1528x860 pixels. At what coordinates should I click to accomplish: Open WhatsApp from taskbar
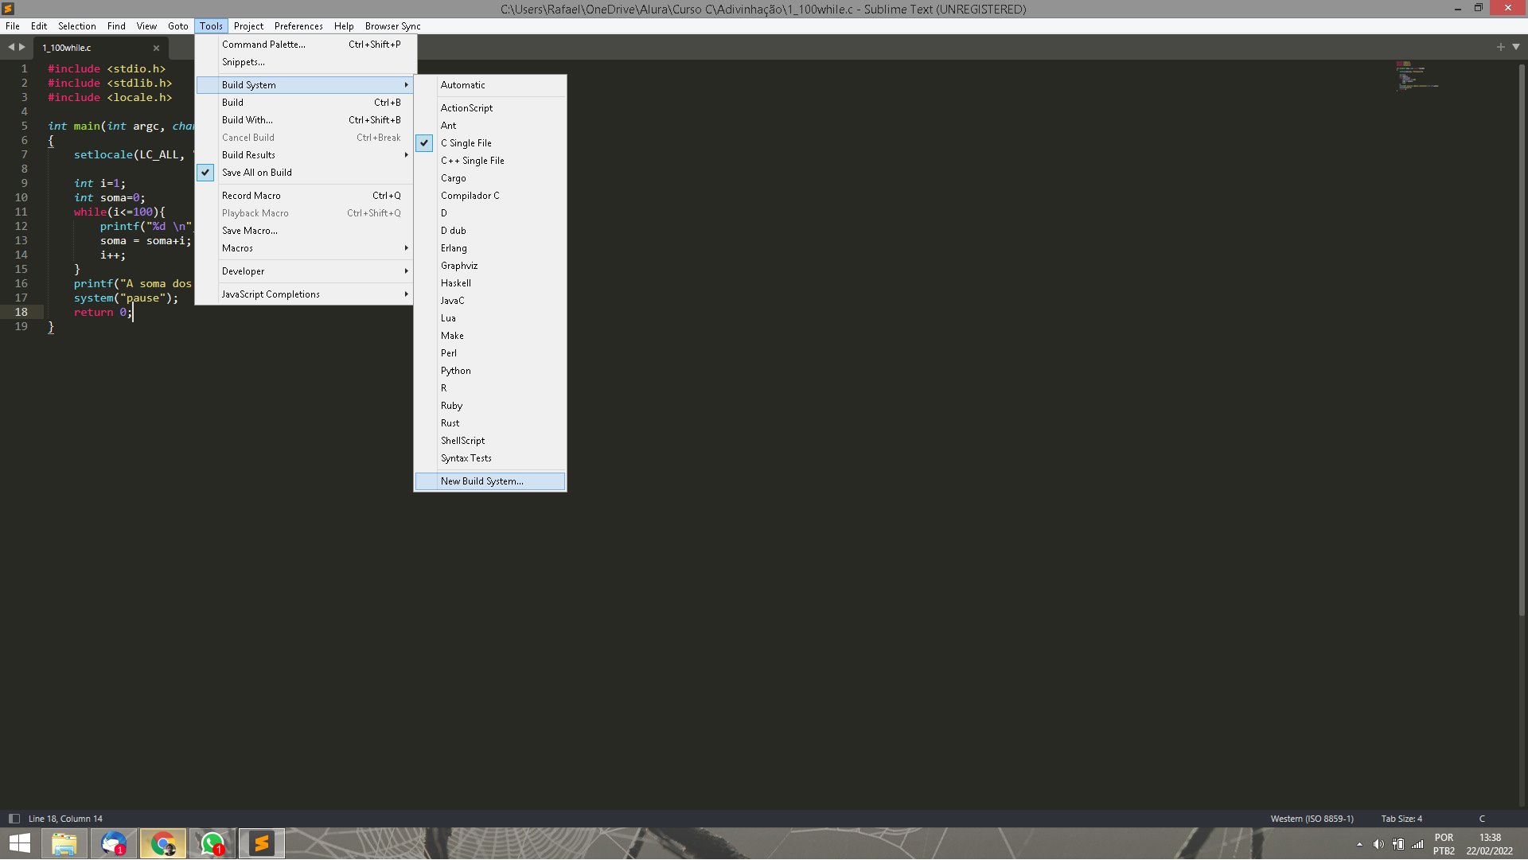point(212,844)
